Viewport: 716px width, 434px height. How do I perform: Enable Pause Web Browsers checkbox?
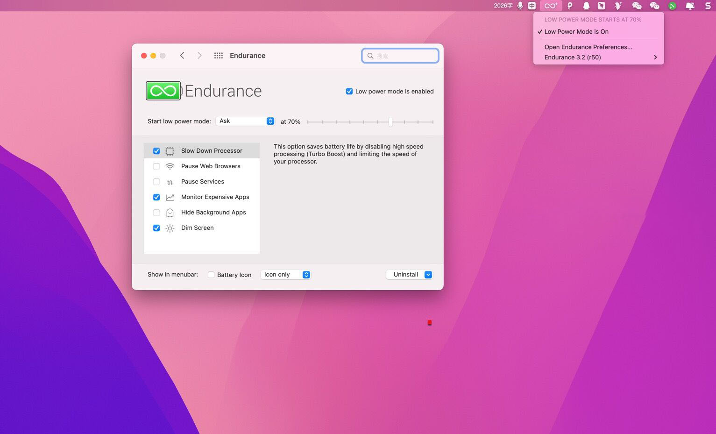tap(156, 166)
